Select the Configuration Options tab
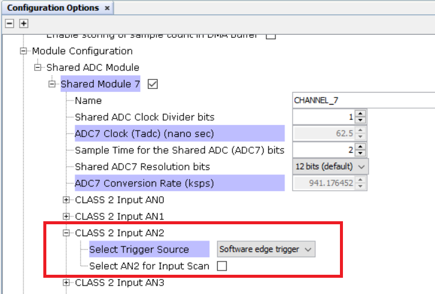Screen dimensions: 435x294 click(x=53, y=8)
